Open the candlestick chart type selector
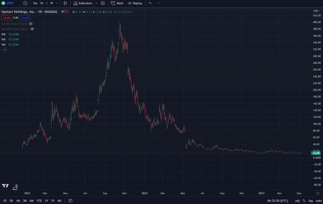The width and height of the screenshot is (323, 204). click(x=65, y=3)
